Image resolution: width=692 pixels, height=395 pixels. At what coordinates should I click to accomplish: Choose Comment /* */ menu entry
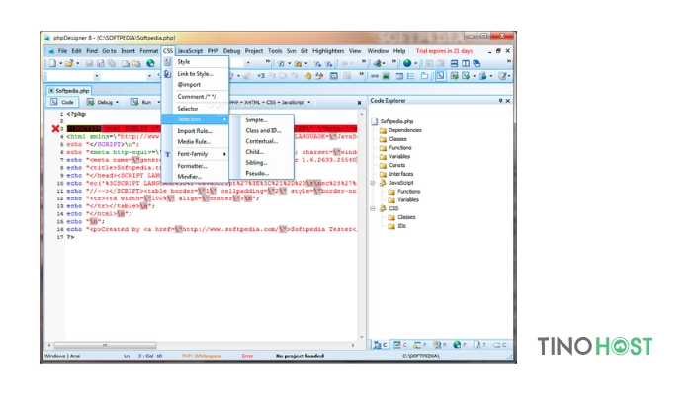click(197, 97)
